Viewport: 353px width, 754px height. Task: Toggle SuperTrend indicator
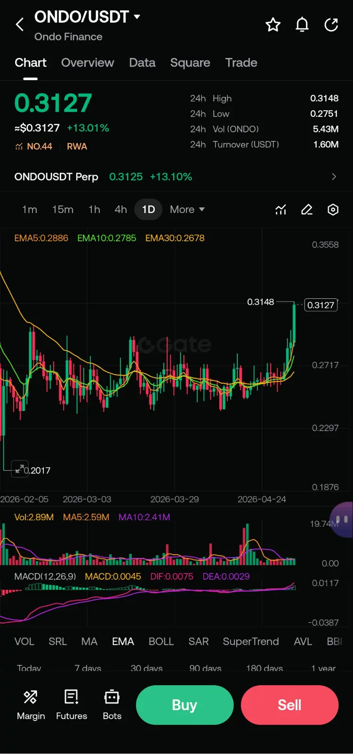click(x=251, y=641)
